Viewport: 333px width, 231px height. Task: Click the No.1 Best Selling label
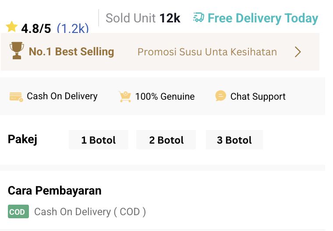(x=71, y=52)
